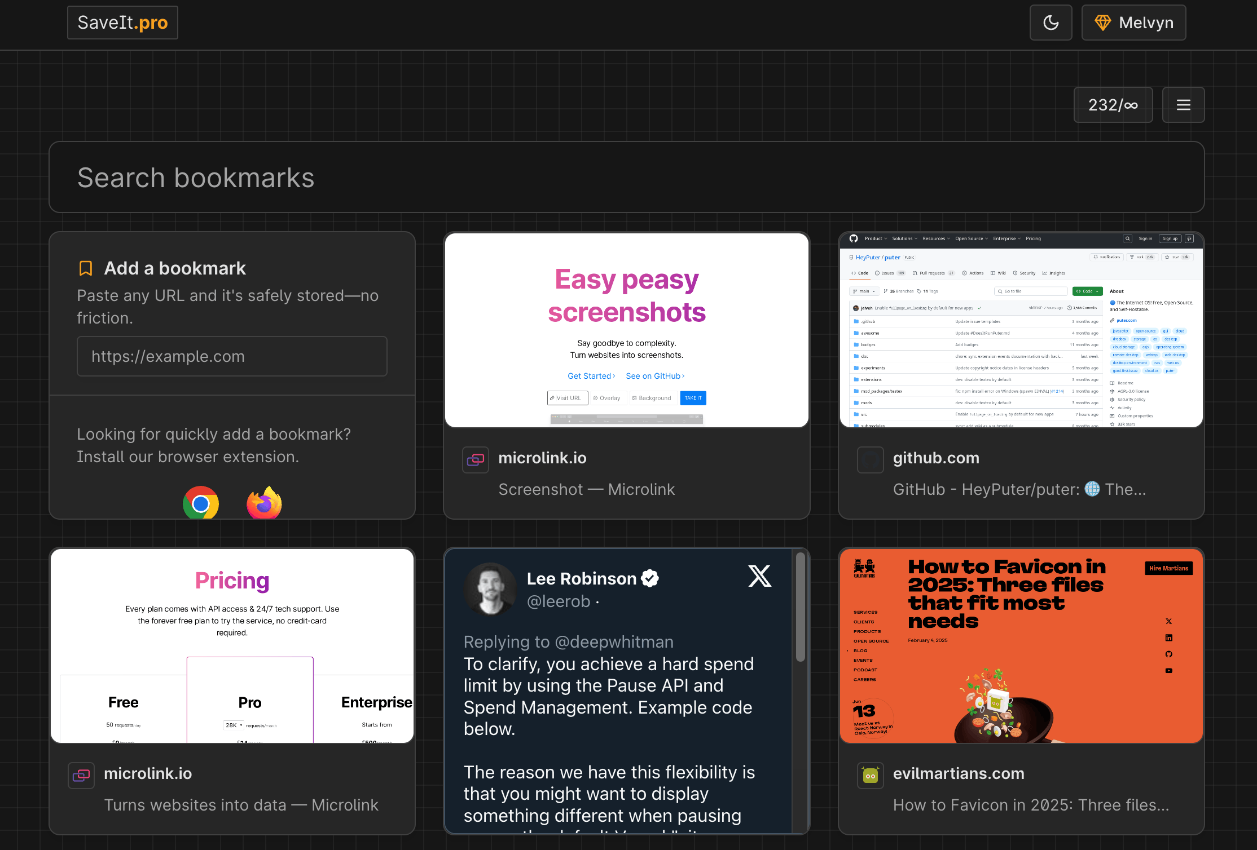The height and width of the screenshot is (850, 1257).
Task: Click the evilmartians.com favicon icon
Action: pos(871,776)
